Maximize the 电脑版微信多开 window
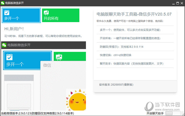Viewport: 185px width, 116px height. coord(178,3)
